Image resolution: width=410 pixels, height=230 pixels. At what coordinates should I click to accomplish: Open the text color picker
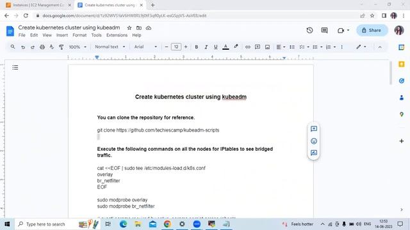[x=225, y=47]
